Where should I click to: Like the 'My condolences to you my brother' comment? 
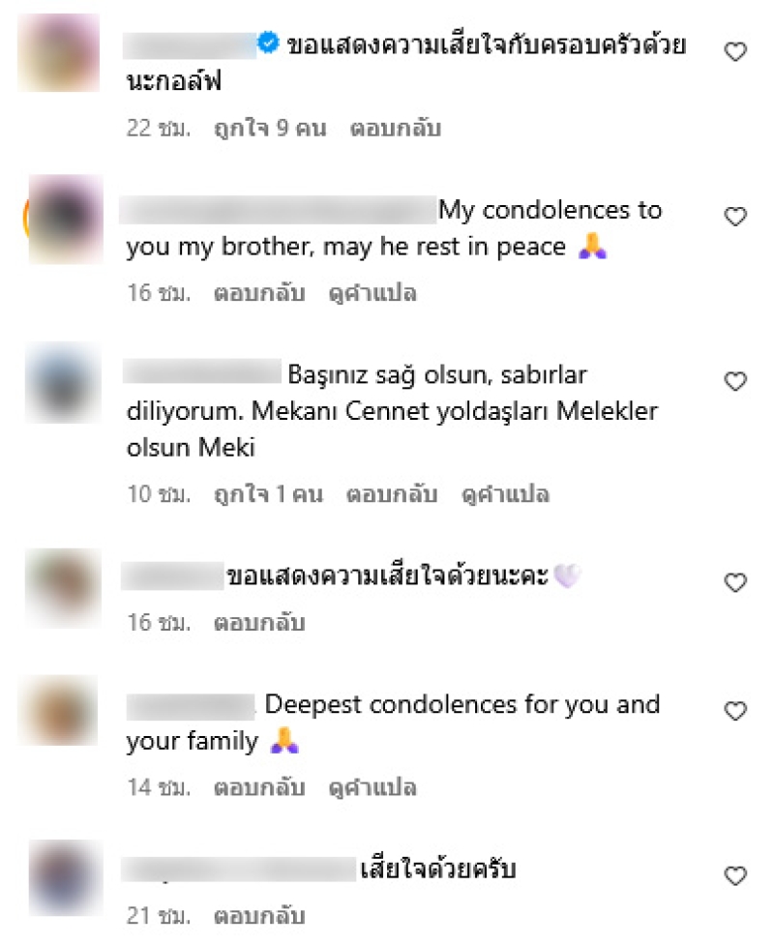[x=735, y=217]
